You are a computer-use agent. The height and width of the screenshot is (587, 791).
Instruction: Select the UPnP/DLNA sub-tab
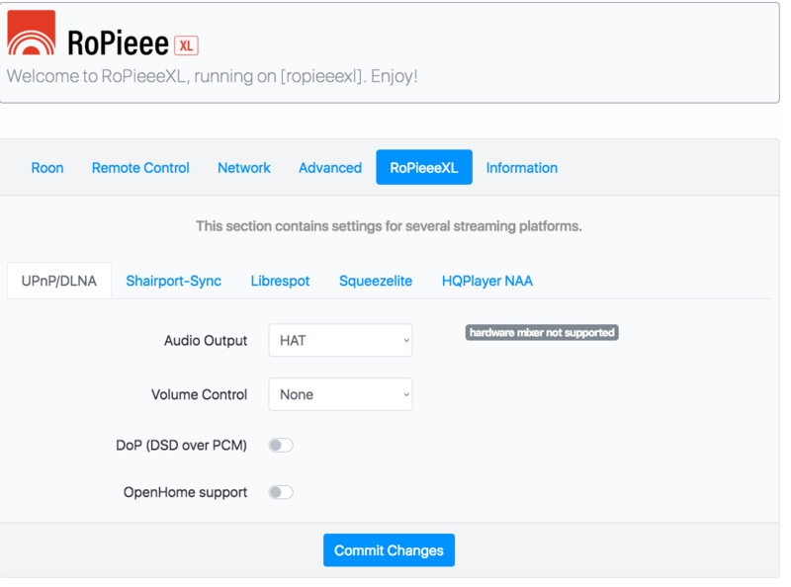pyautogui.click(x=59, y=281)
